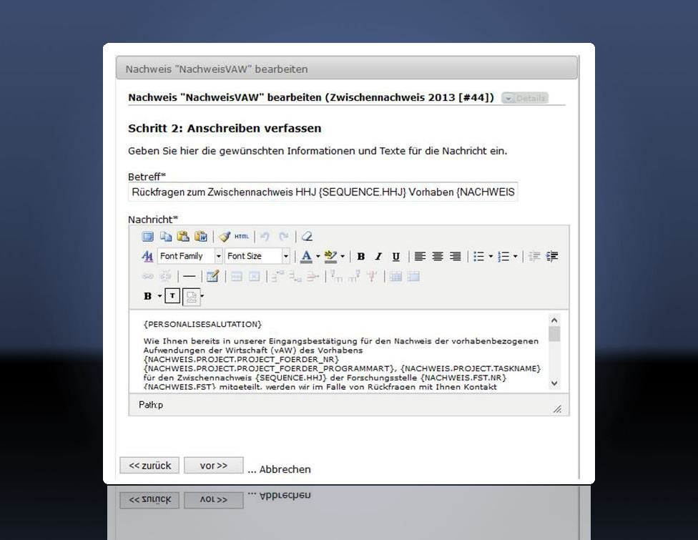Click the delete column icon
Viewport: 698px width, 540px height.
[372, 277]
